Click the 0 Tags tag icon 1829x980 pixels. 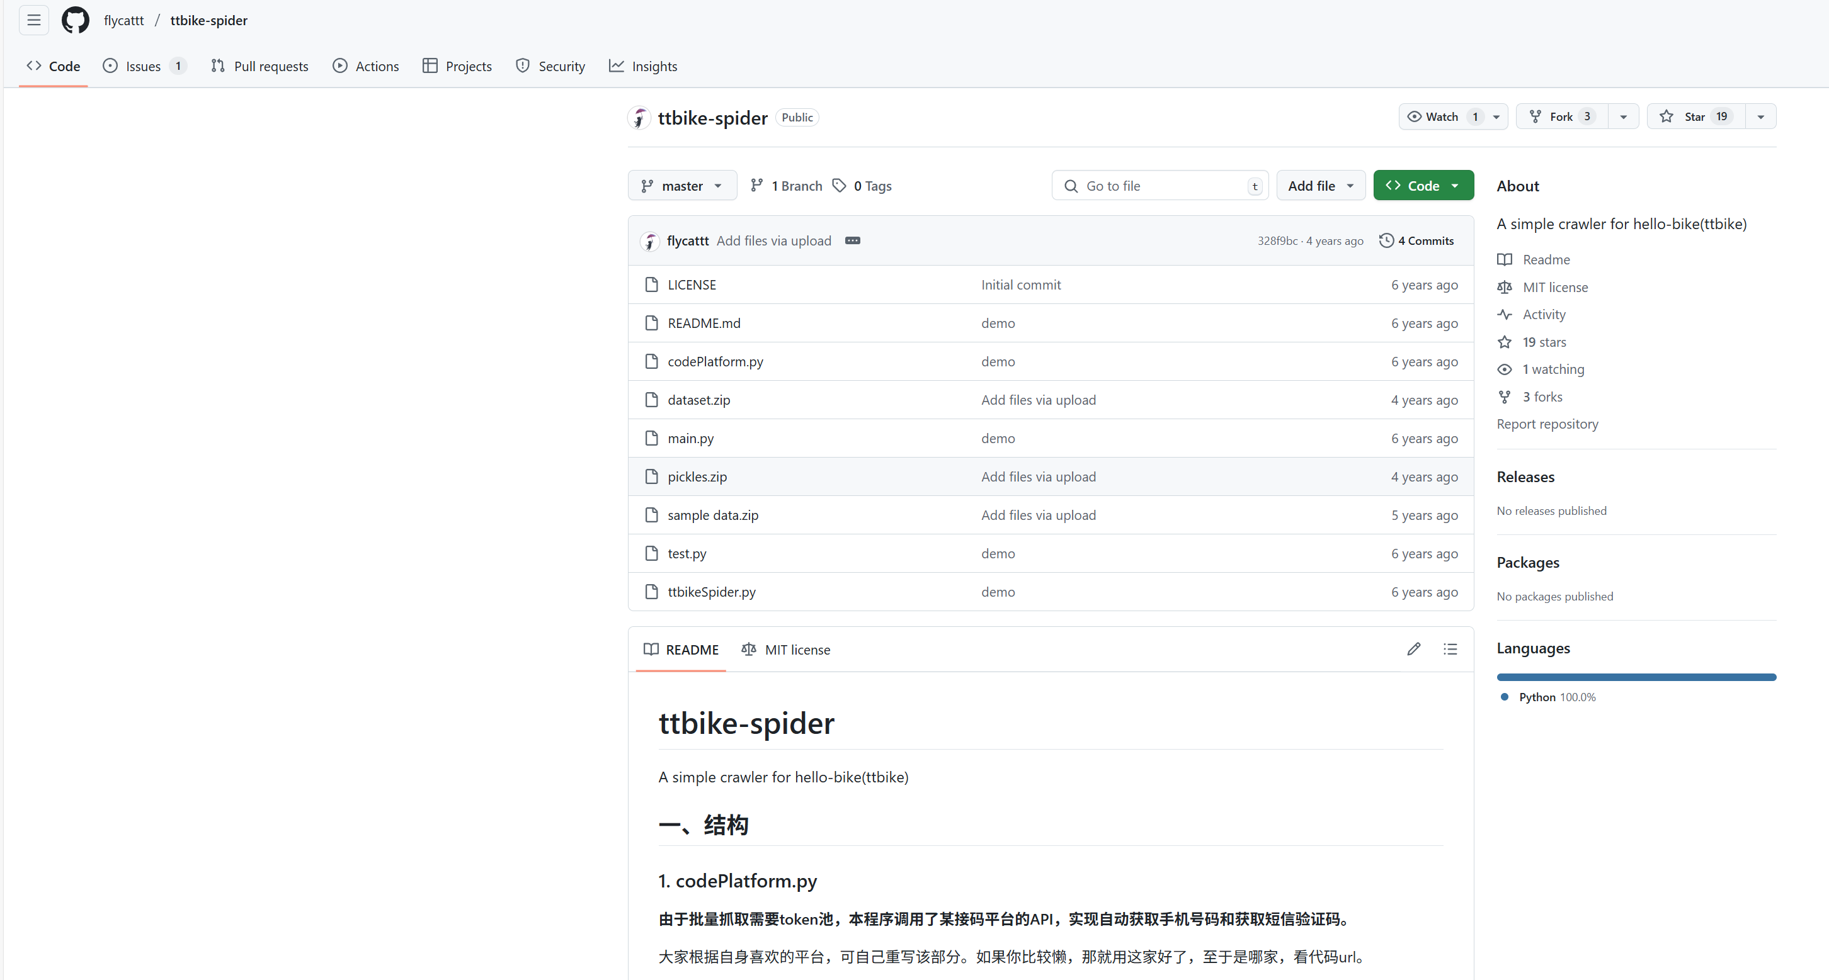(x=840, y=185)
